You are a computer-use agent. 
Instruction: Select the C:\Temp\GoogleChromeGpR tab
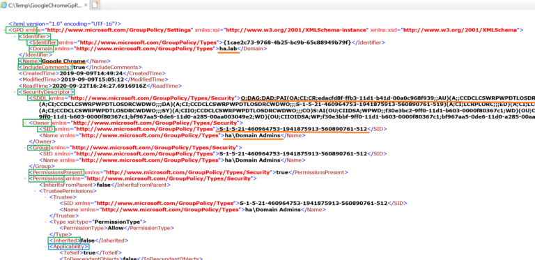(45, 5)
